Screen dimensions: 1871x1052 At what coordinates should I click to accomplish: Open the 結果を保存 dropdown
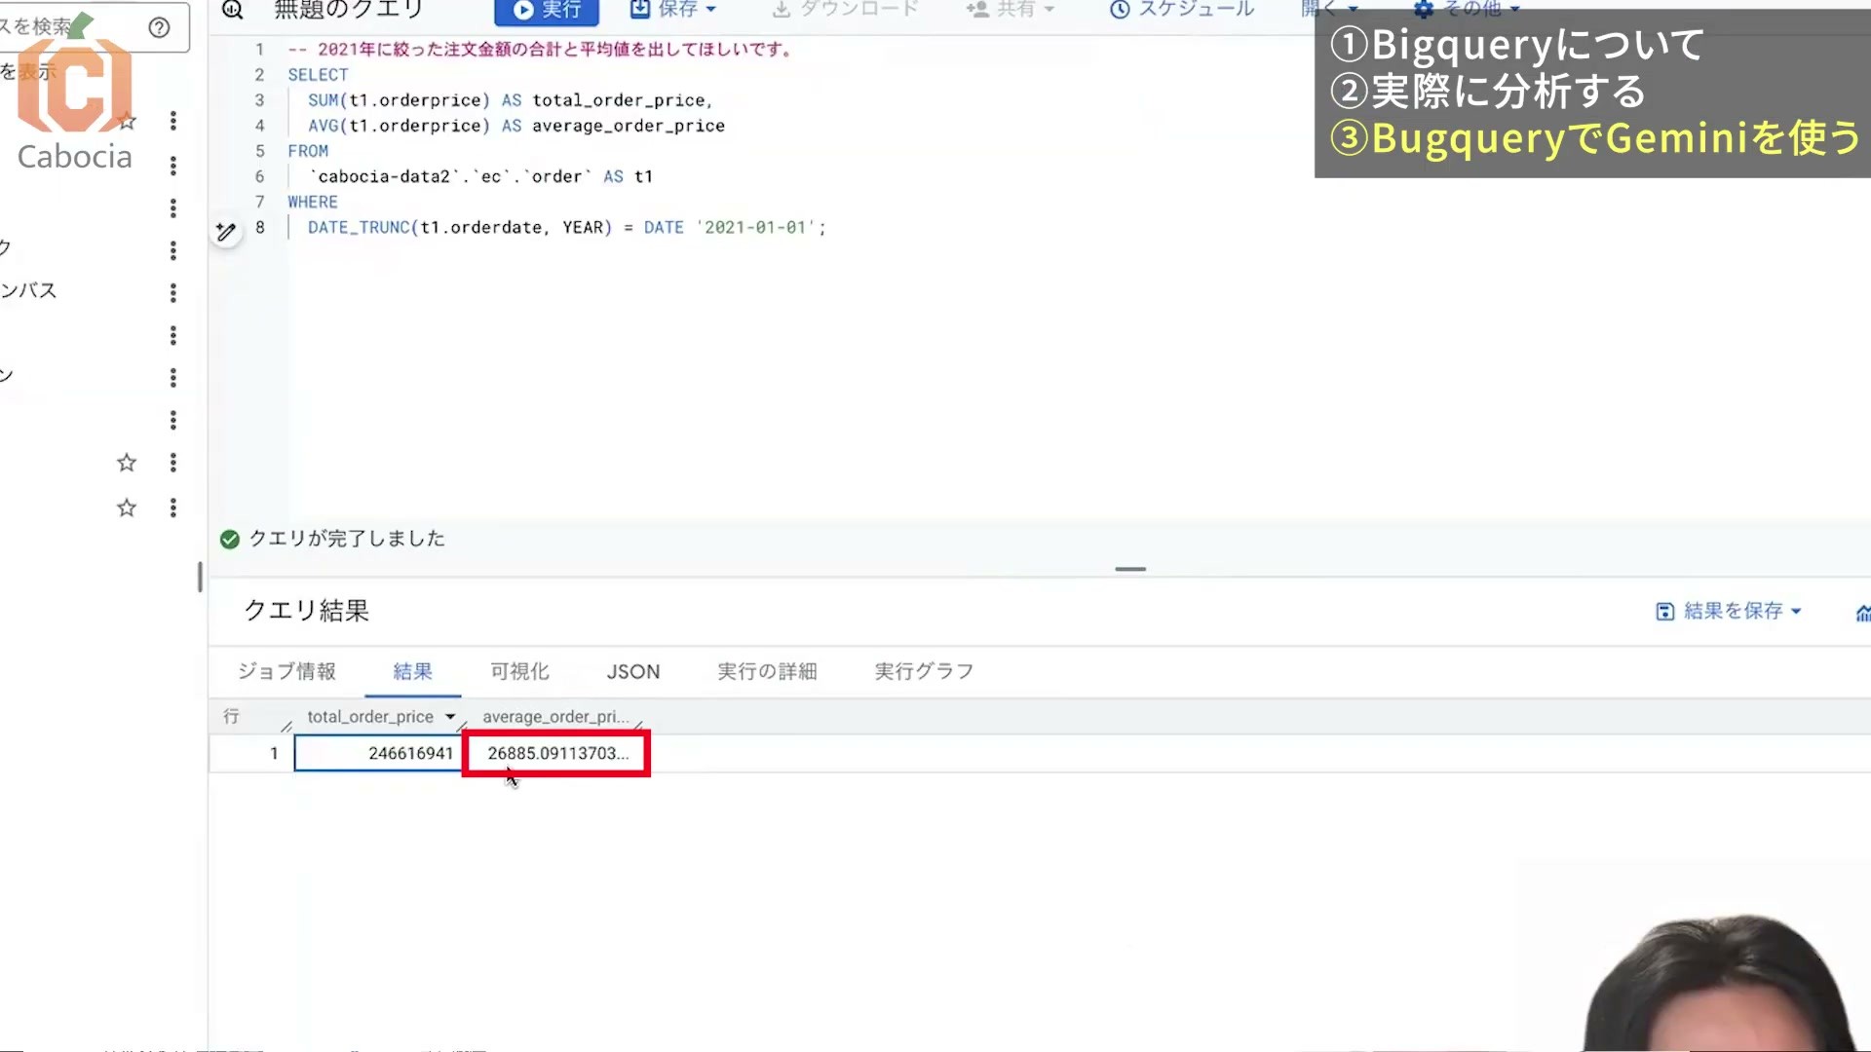coord(1730,611)
